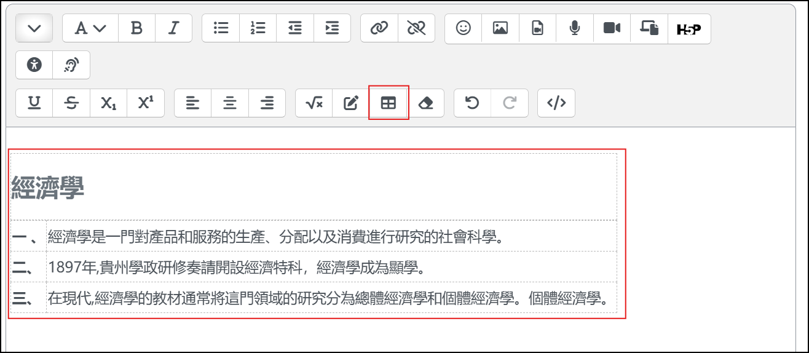
Task: Click the sentence starting 1897年
Action: [x=237, y=267]
